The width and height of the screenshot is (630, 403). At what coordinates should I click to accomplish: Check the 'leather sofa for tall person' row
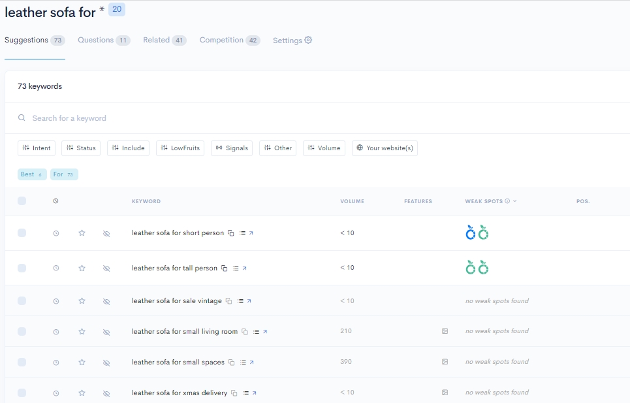22,268
